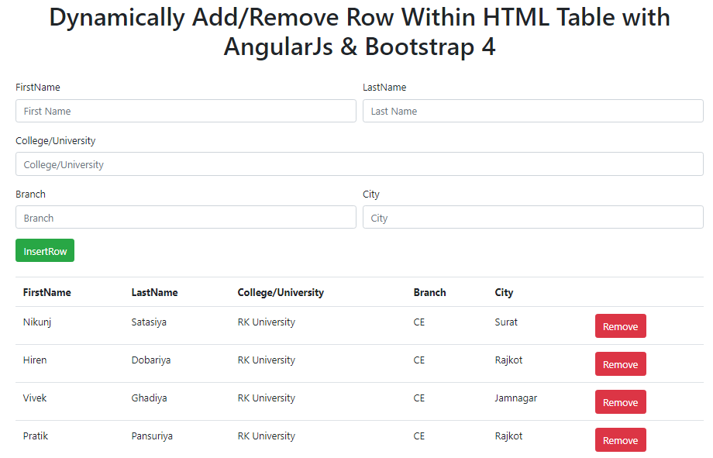The height and width of the screenshot is (458, 713).
Task: Open the RK University link in Vivek's row
Action: [266, 398]
